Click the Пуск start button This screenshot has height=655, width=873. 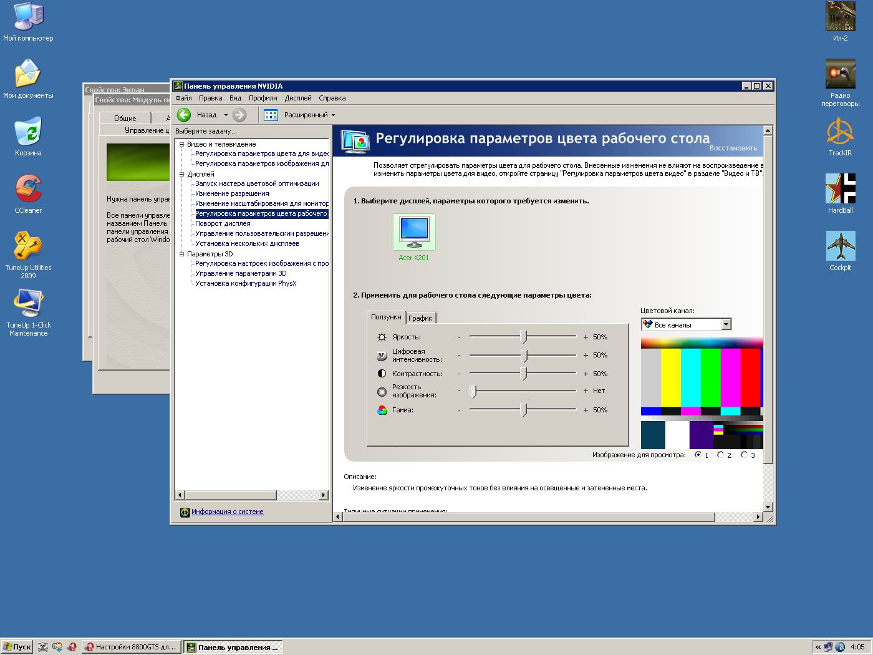[x=17, y=647]
